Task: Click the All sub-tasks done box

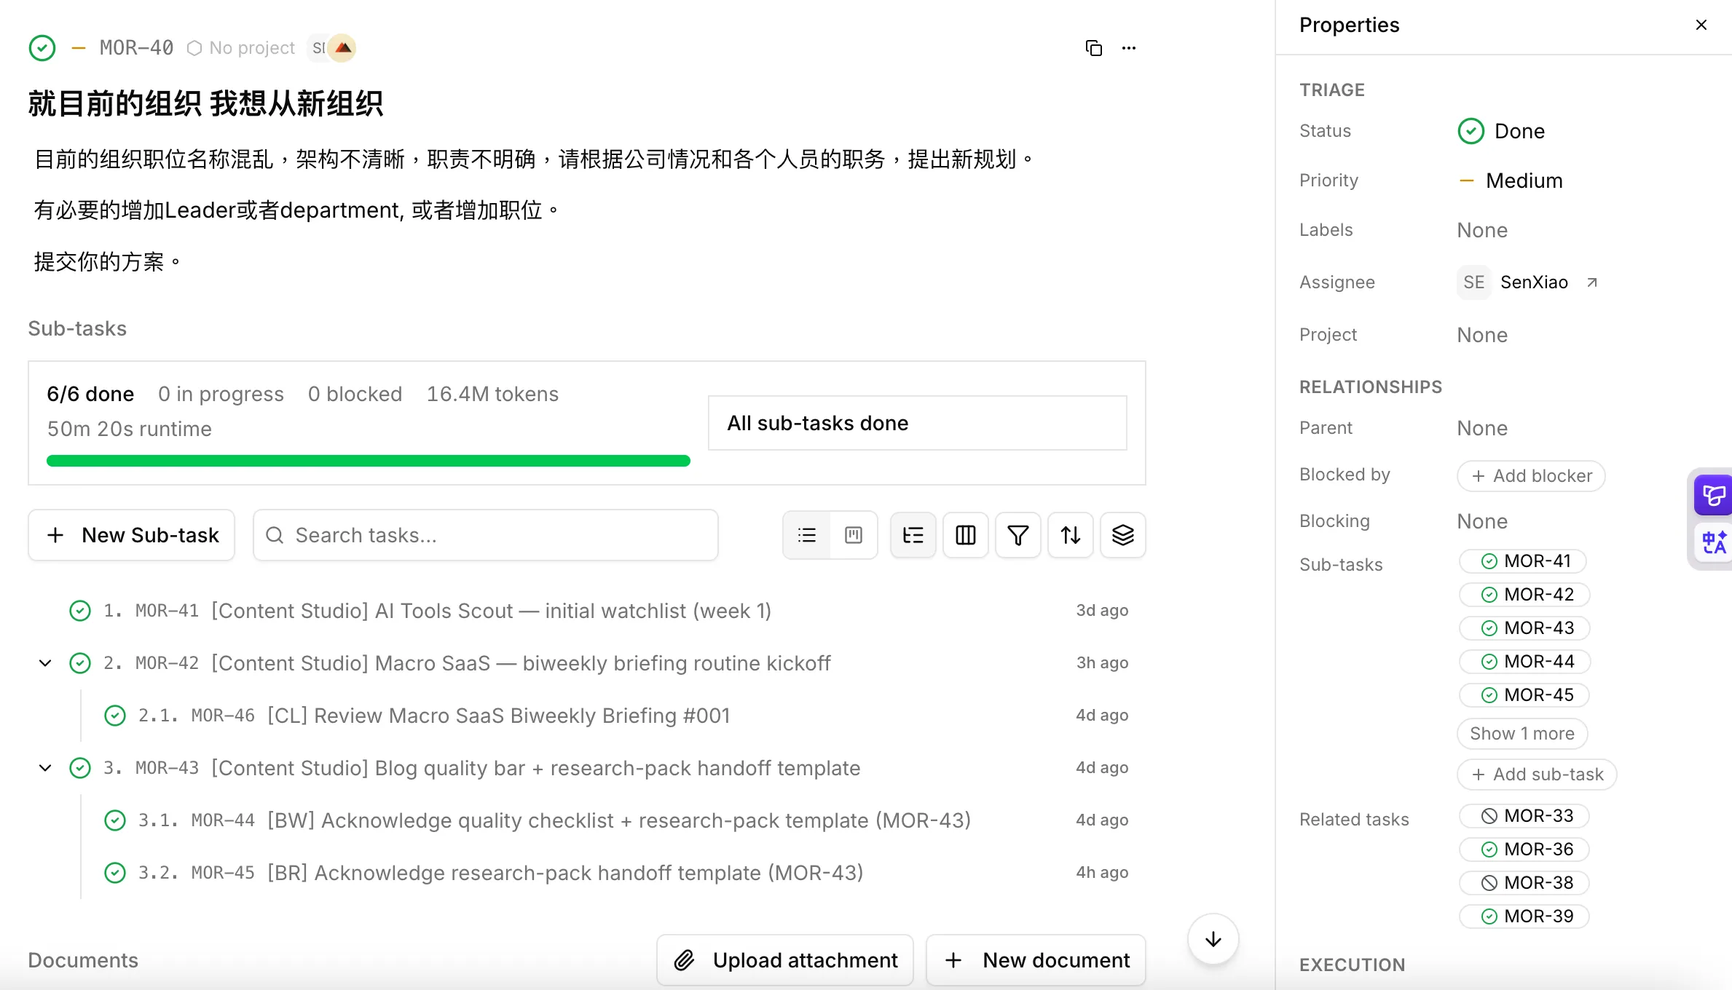Action: (918, 423)
